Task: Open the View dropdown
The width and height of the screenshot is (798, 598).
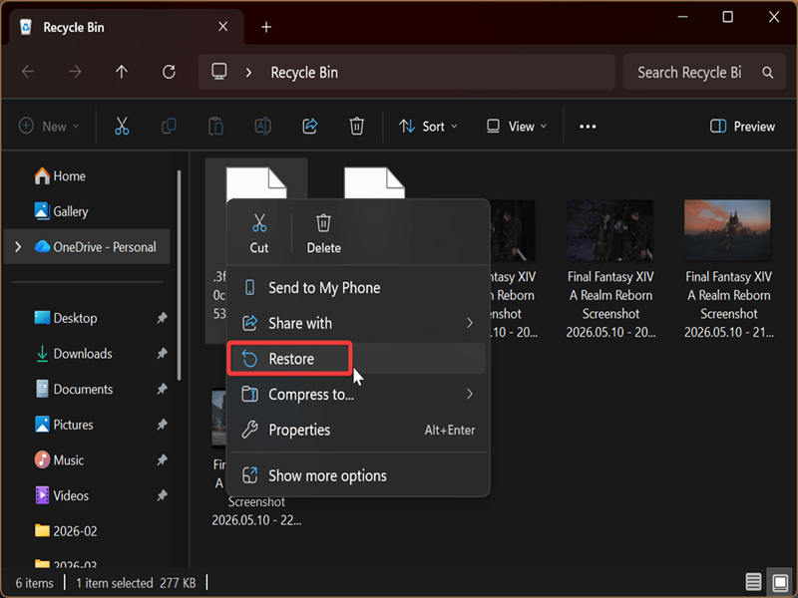Action: point(517,127)
